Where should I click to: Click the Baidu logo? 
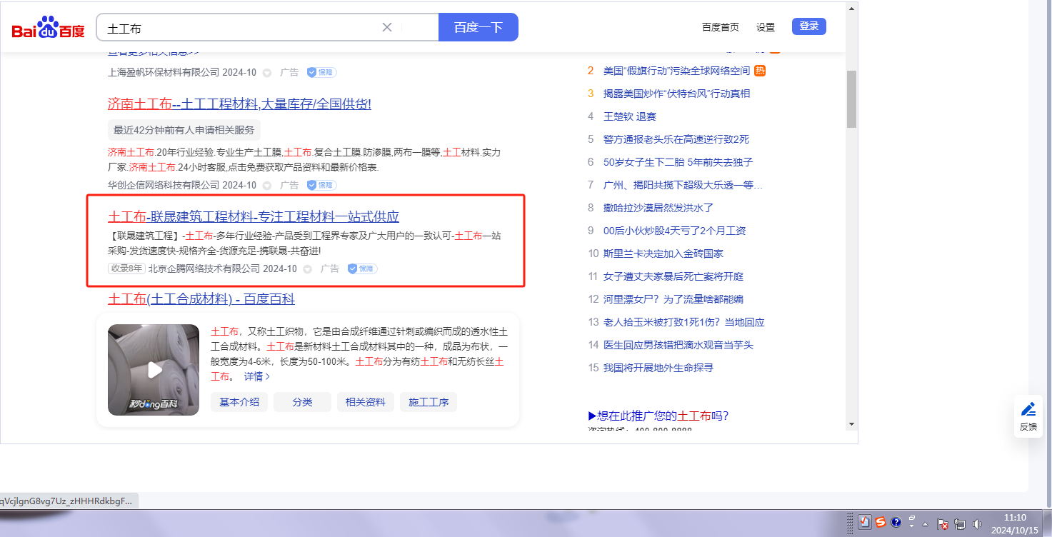point(48,28)
